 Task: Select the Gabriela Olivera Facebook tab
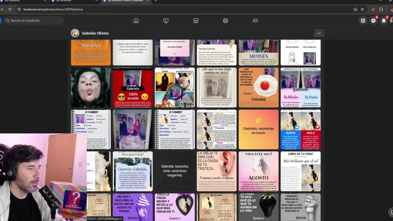126,1
